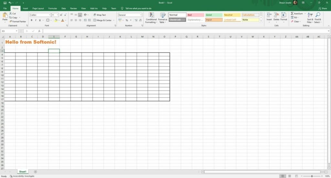Image resolution: width=331 pixels, height=178 pixels.
Task: Open the File menu
Action: click(x=5, y=8)
